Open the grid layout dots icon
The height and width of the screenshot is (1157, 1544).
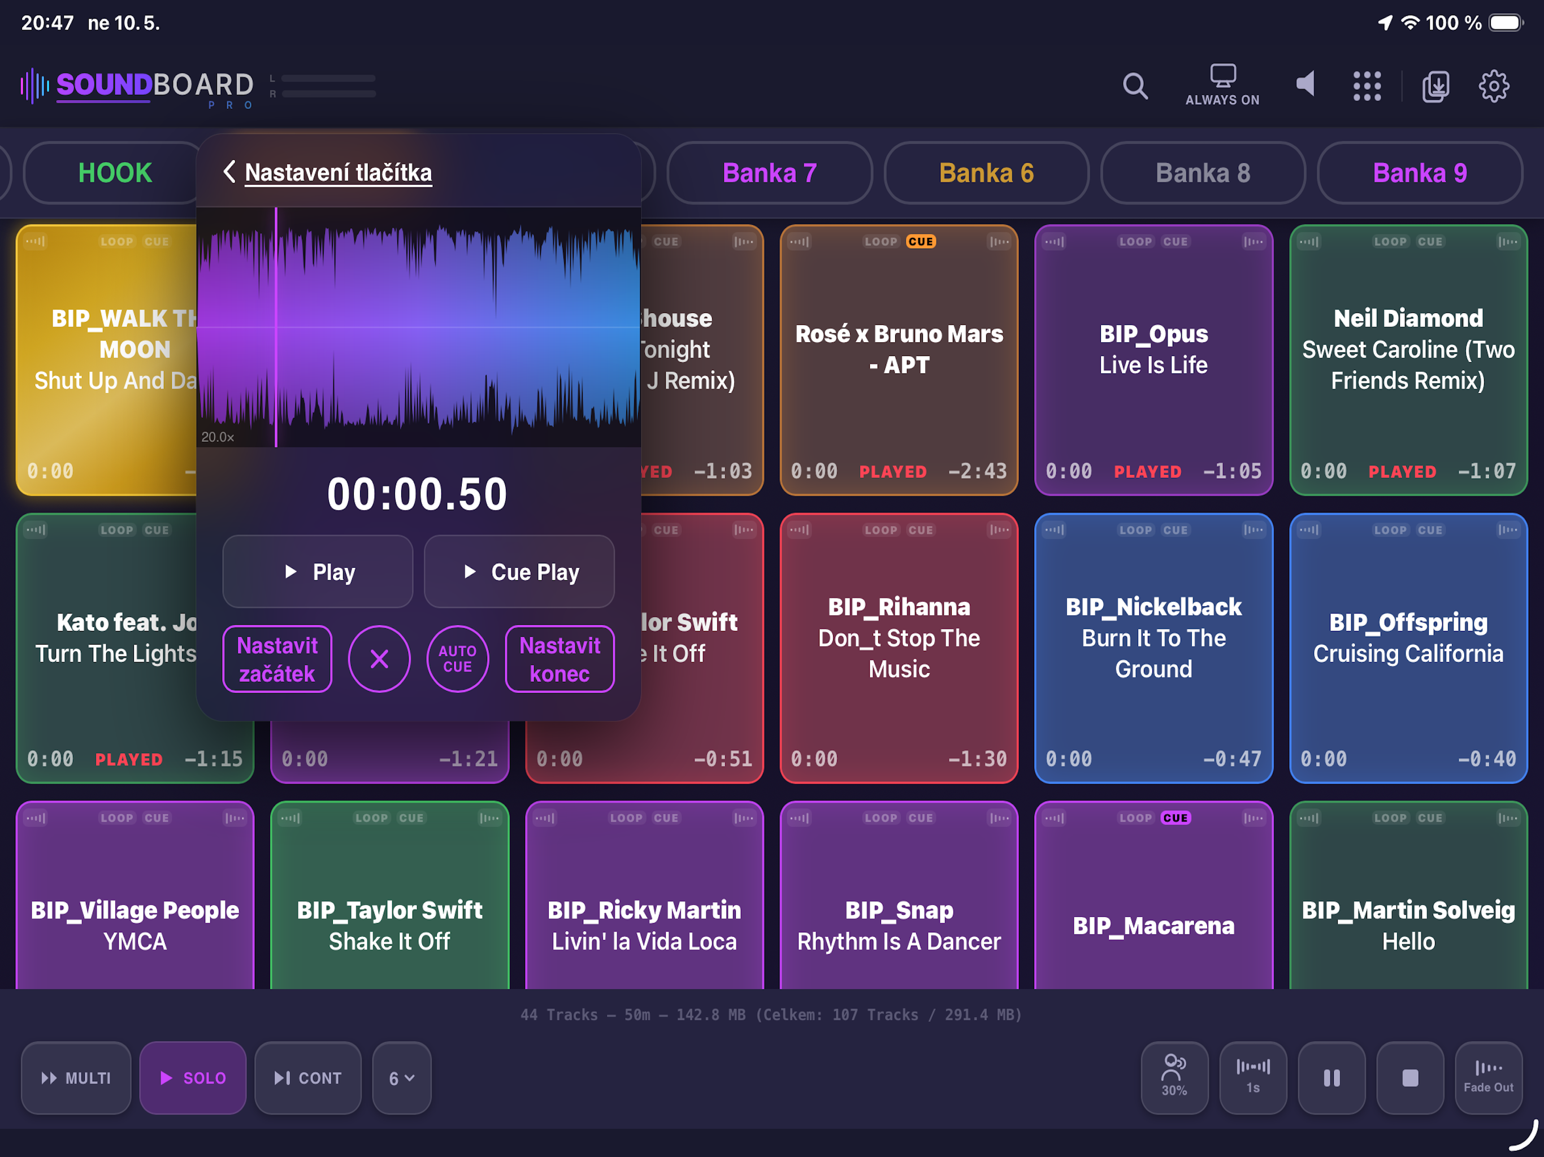click(1367, 86)
